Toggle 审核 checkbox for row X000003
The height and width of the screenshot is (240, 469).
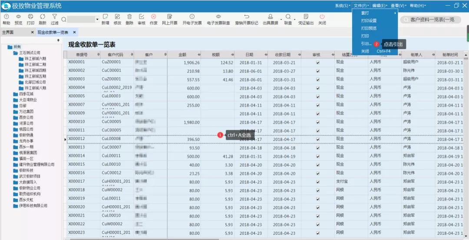pos(317,80)
